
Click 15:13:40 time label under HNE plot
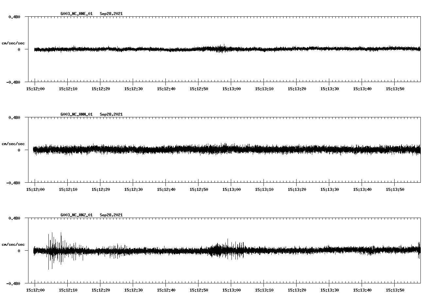pos(362,89)
